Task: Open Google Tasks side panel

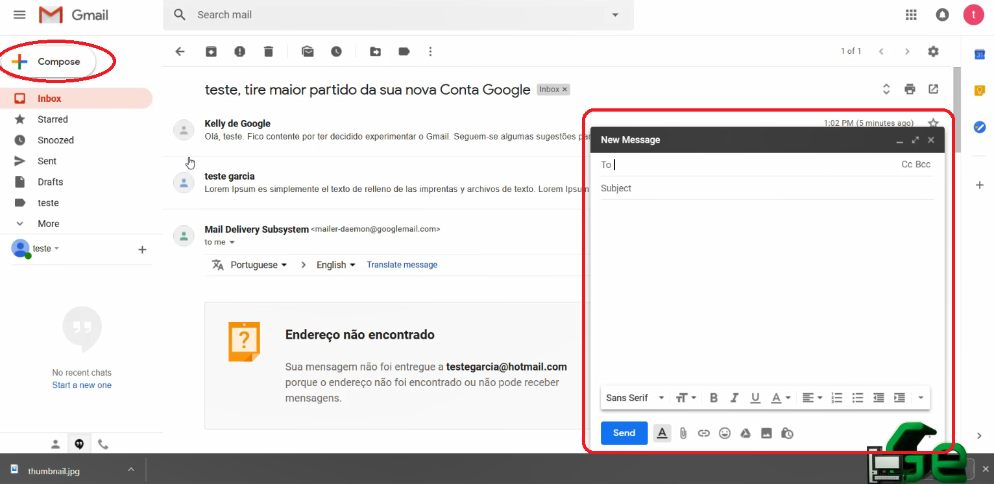Action: coord(980,127)
